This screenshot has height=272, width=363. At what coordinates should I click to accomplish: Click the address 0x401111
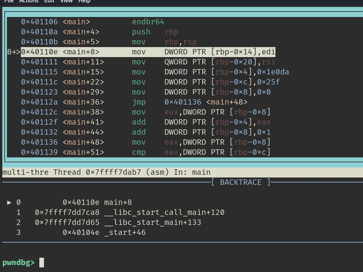click(39, 62)
